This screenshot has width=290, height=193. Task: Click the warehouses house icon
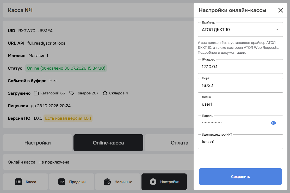(105, 93)
